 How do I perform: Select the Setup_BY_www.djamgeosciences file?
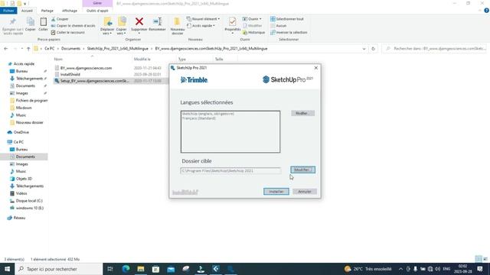click(94, 81)
